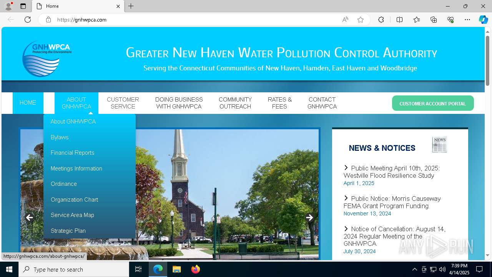The height and width of the screenshot is (277, 492).
Task: Open the COMMUNITY OUTREACH menu
Action: pos(235,103)
